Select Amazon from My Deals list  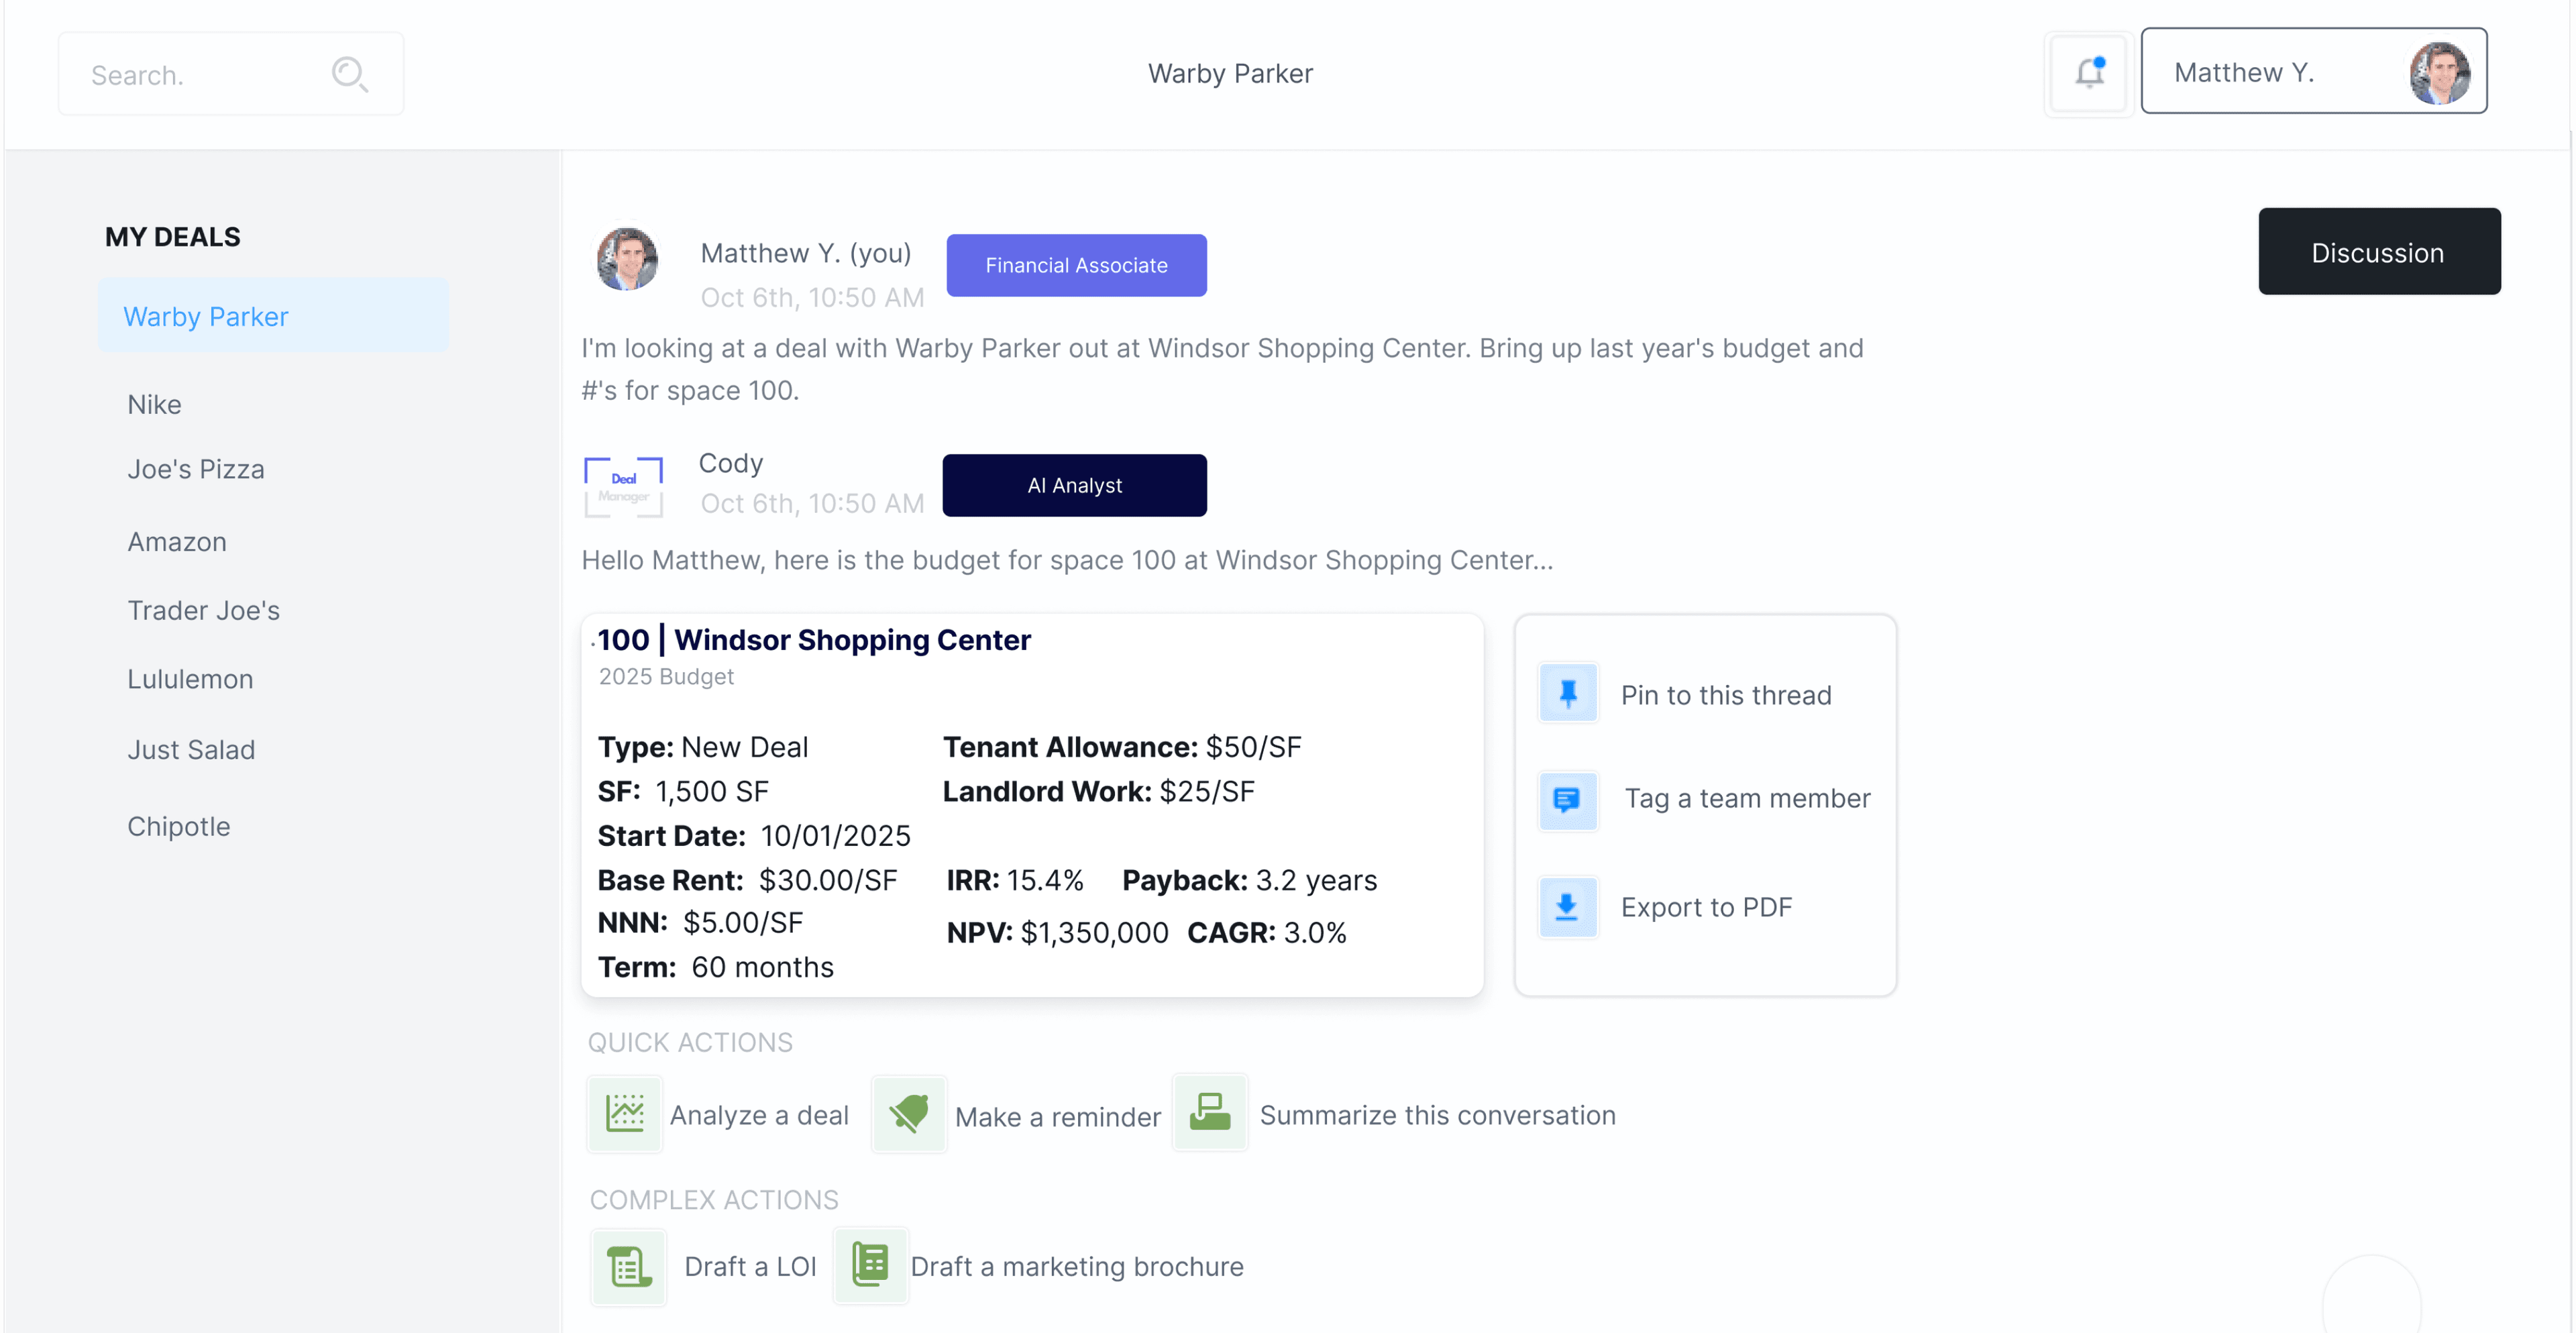point(176,541)
